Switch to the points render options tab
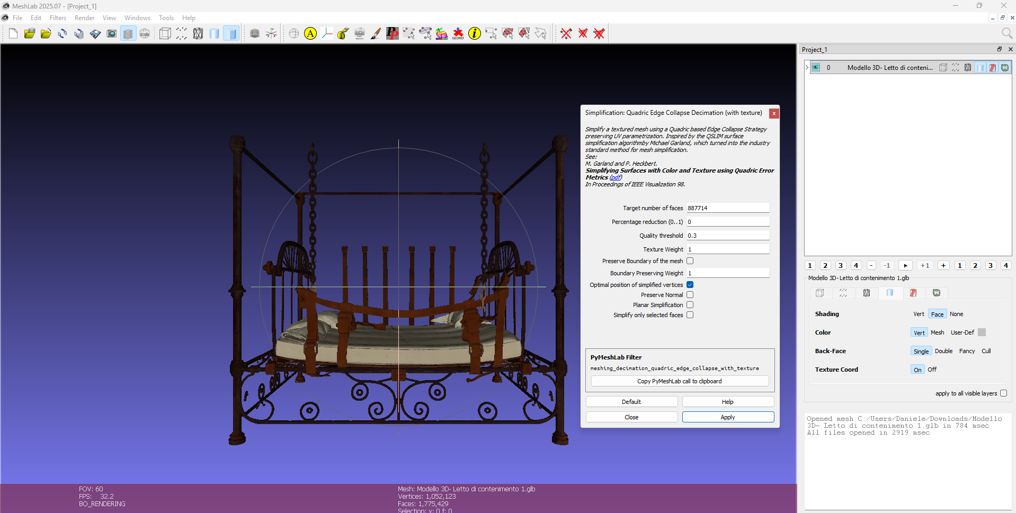The height and width of the screenshot is (513, 1016). [843, 293]
